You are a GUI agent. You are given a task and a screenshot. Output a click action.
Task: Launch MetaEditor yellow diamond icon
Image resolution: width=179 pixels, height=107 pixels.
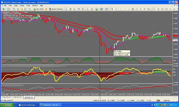46,9
